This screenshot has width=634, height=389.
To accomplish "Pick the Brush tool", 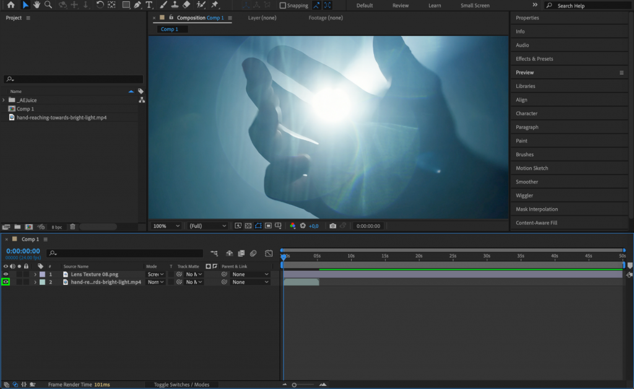I will [x=162, y=5].
